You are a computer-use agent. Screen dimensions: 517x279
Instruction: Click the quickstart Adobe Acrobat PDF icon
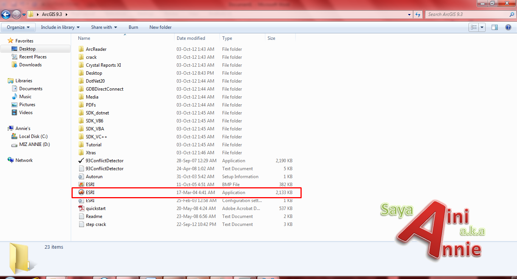click(x=81, y=208)
